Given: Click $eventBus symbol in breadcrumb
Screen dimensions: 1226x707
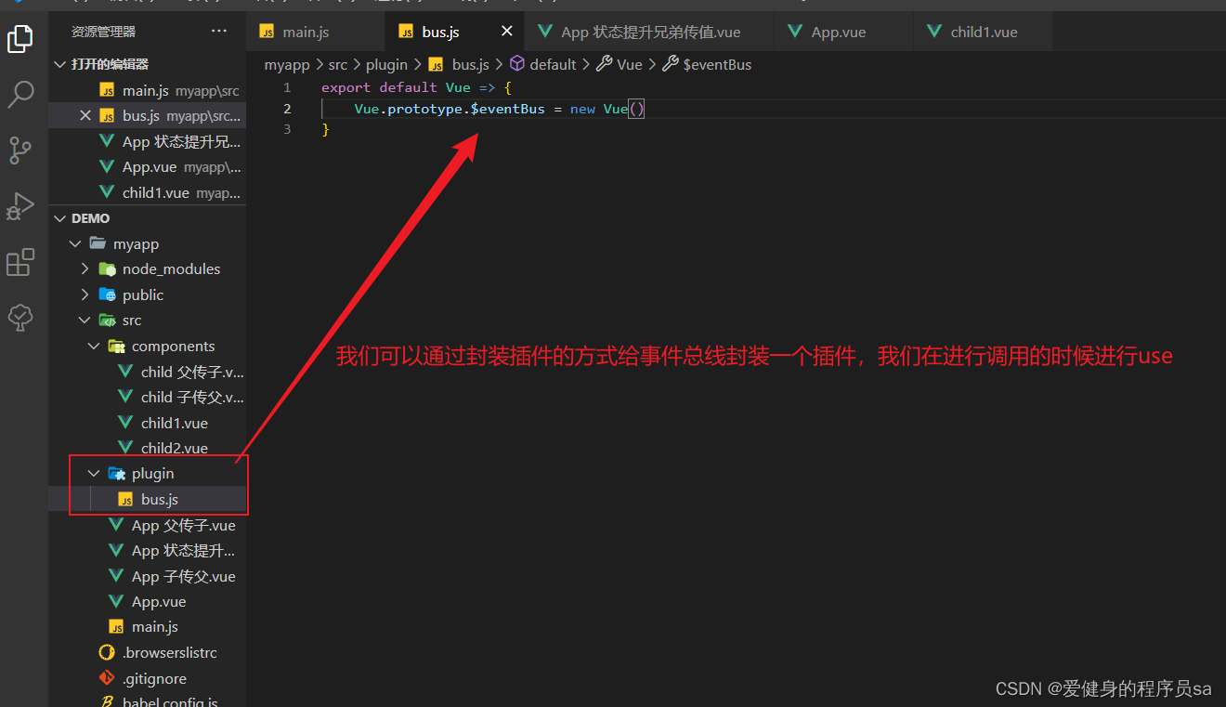Looking at the screenshot, I should coord(707,64).
